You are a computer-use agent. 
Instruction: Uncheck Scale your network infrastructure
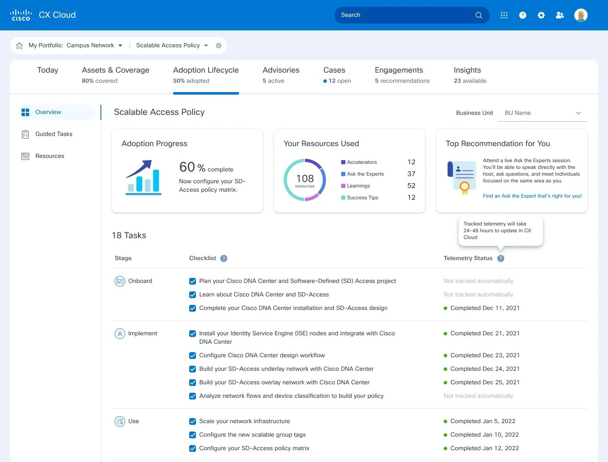click(193, 421)
